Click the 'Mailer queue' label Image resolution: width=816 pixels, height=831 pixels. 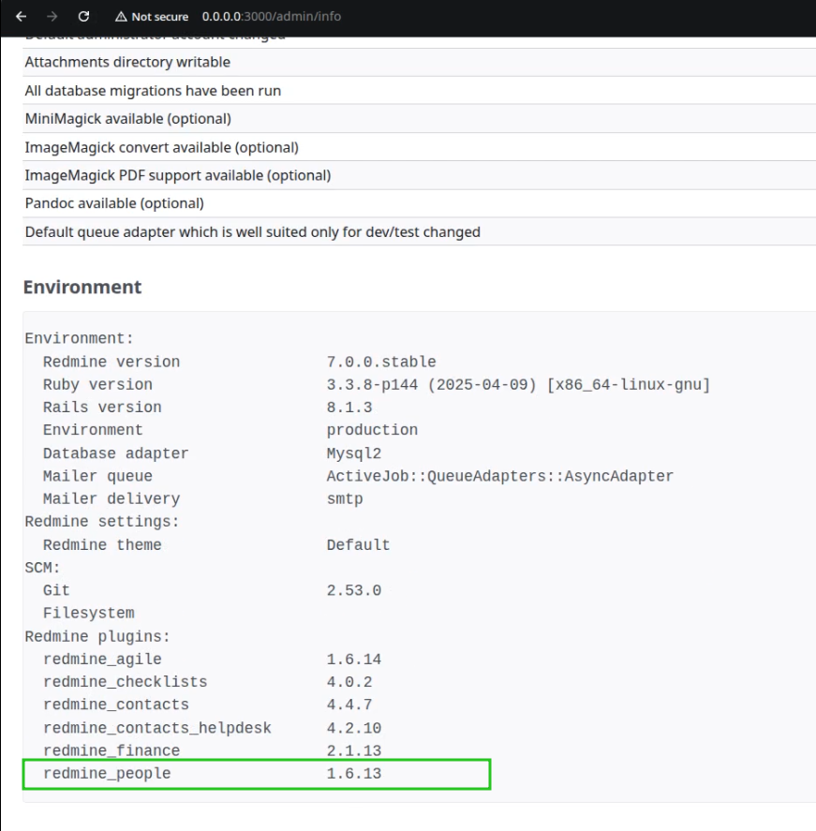[97, 477]
